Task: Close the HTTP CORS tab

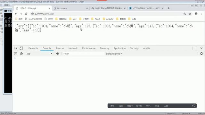Action: point(162,8)
